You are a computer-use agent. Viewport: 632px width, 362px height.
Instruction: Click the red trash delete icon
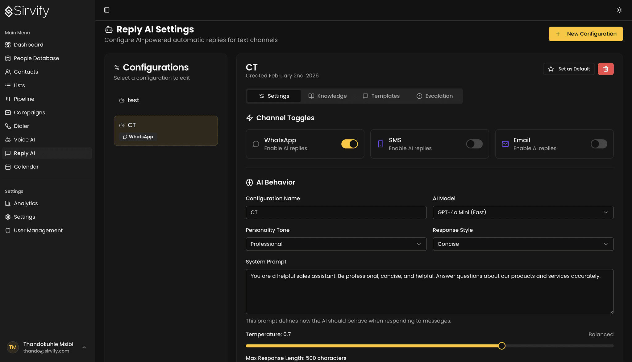pos(605,69)
